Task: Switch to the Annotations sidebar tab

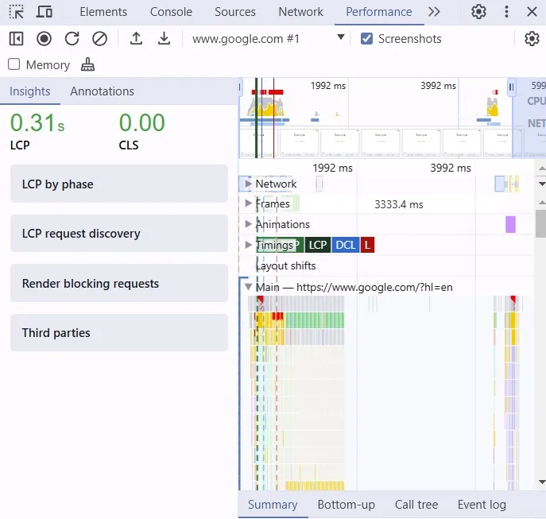Action: click(x=102, y=91)
